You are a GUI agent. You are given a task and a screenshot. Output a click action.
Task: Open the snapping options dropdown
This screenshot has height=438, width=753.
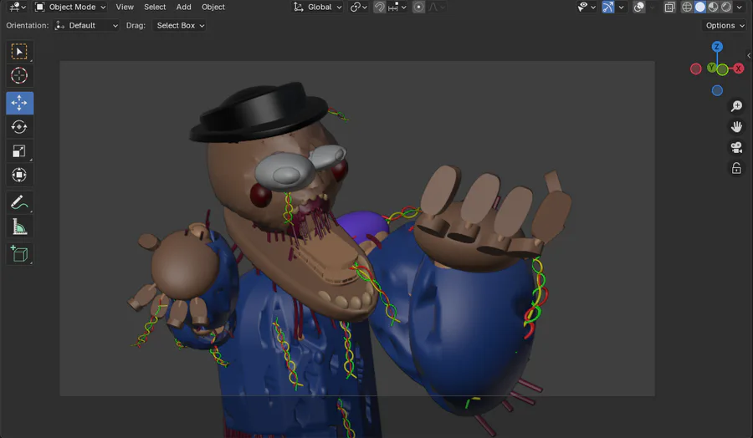(397, 7)
